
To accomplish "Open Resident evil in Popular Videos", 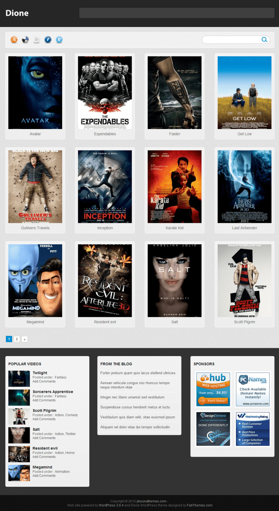I will [45, 448].
